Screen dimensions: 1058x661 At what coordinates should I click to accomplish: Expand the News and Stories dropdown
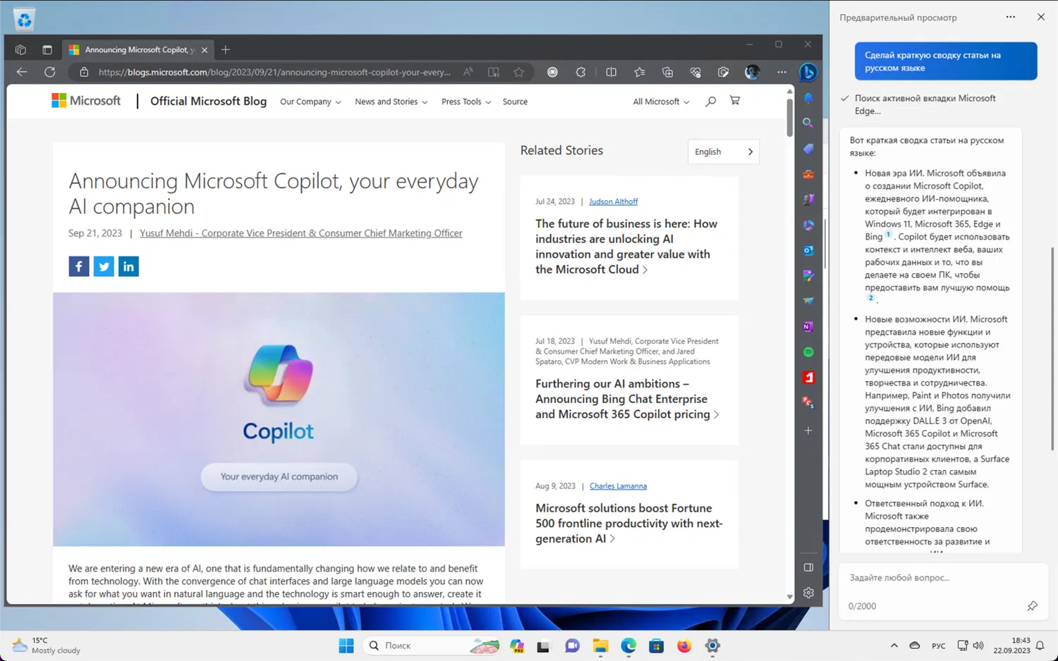click(391, 101)
